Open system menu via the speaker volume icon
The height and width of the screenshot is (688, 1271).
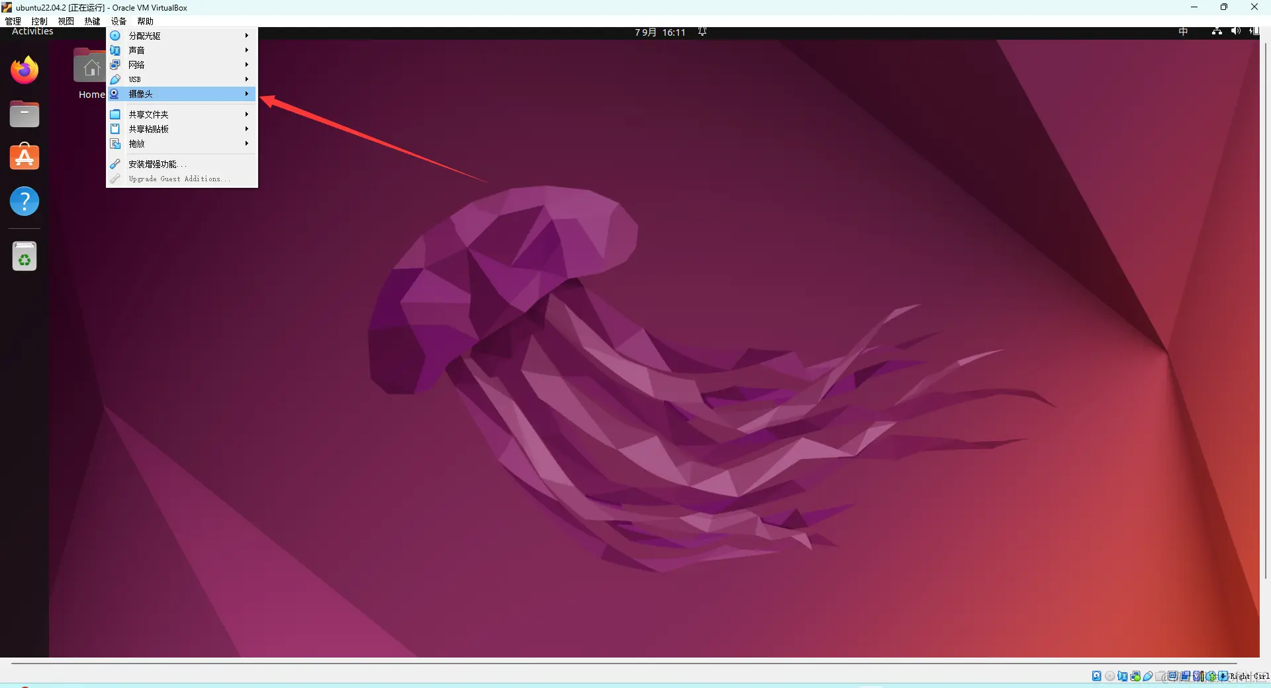click(x=1235, y=31)
